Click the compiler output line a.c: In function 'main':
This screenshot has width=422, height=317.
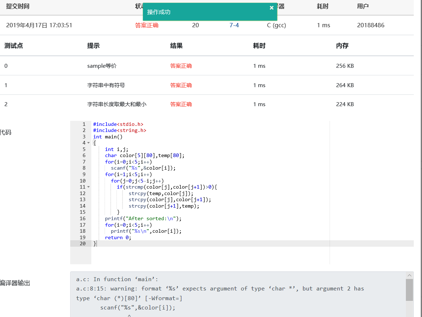point(117,279)
